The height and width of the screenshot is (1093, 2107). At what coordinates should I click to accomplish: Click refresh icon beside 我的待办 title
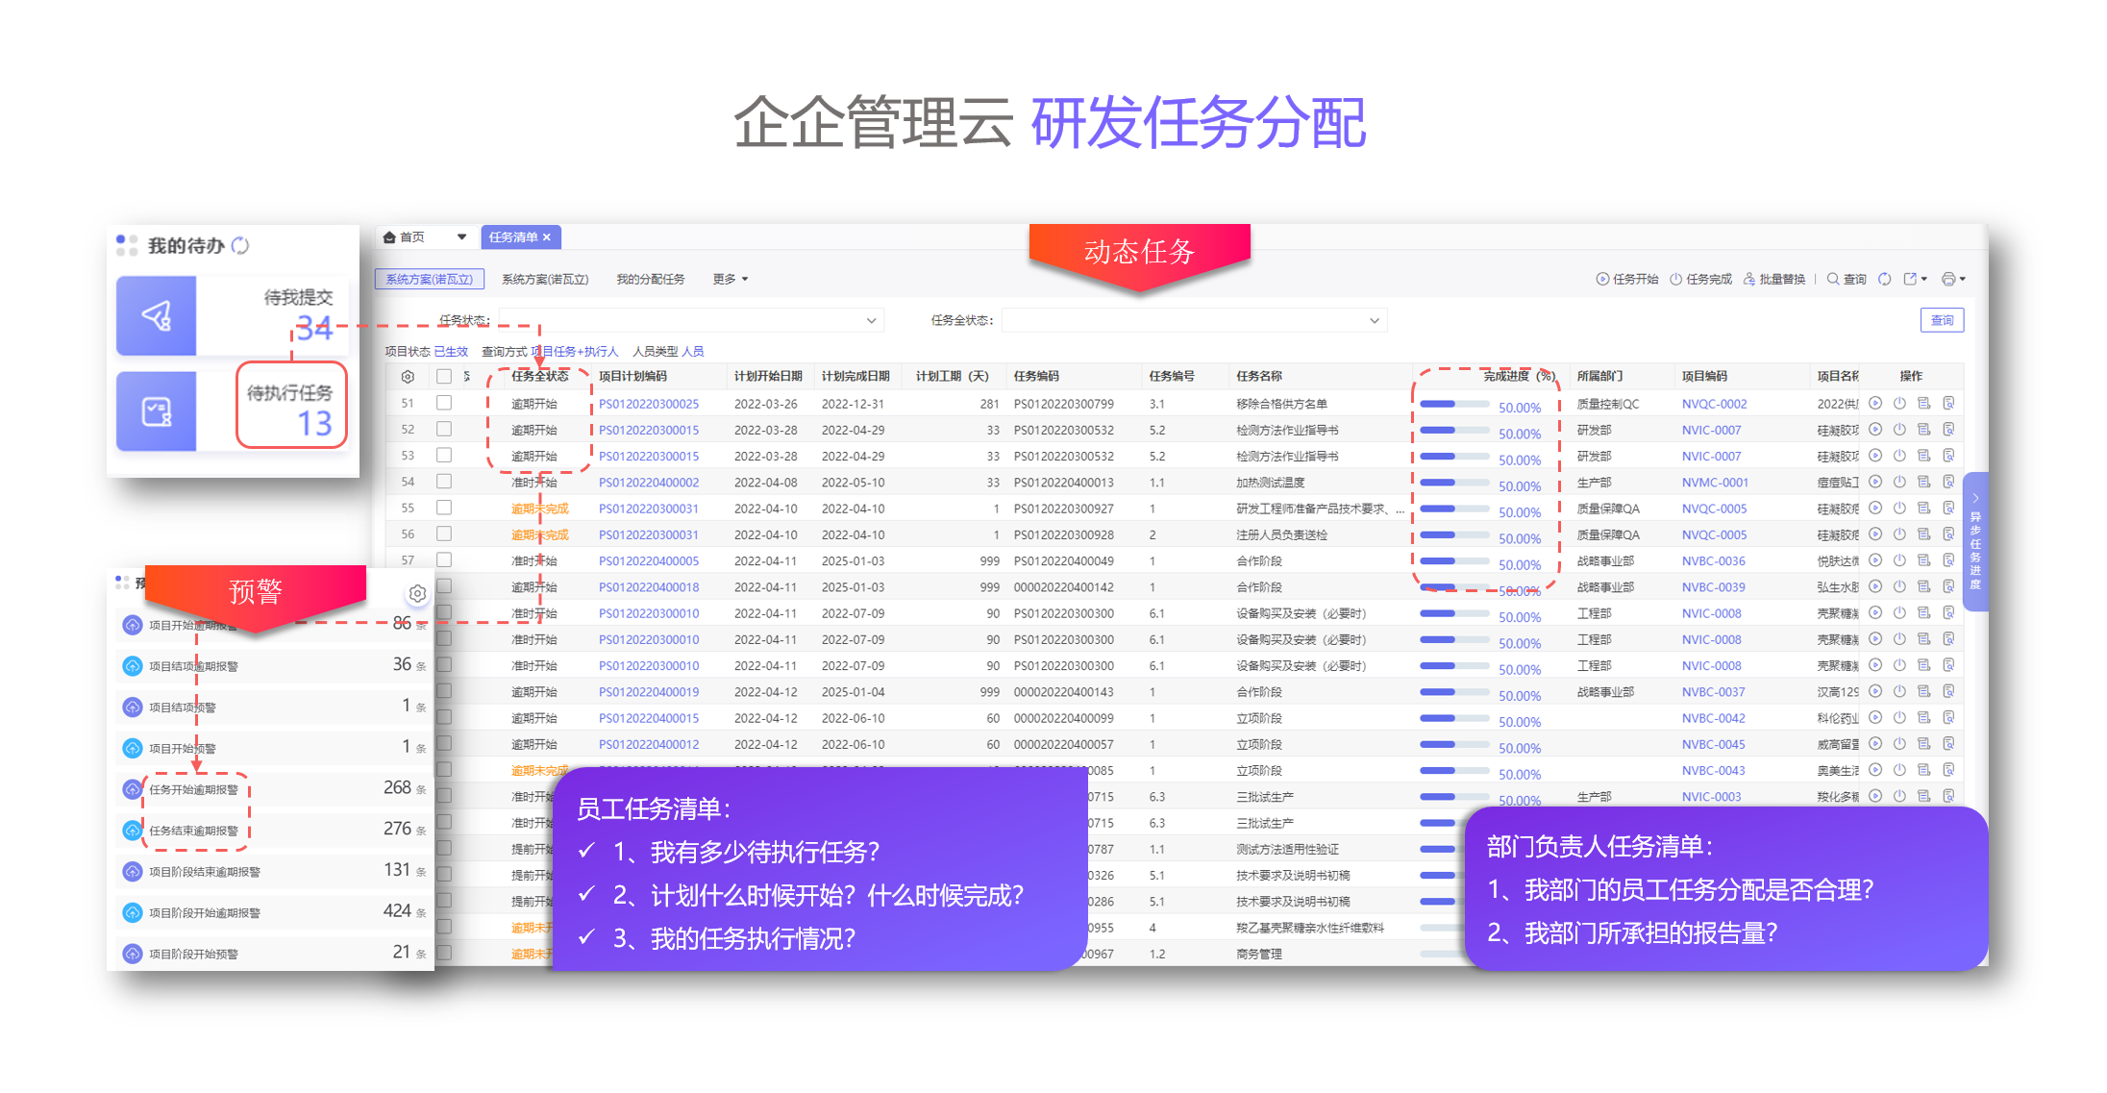click(241, 246)
